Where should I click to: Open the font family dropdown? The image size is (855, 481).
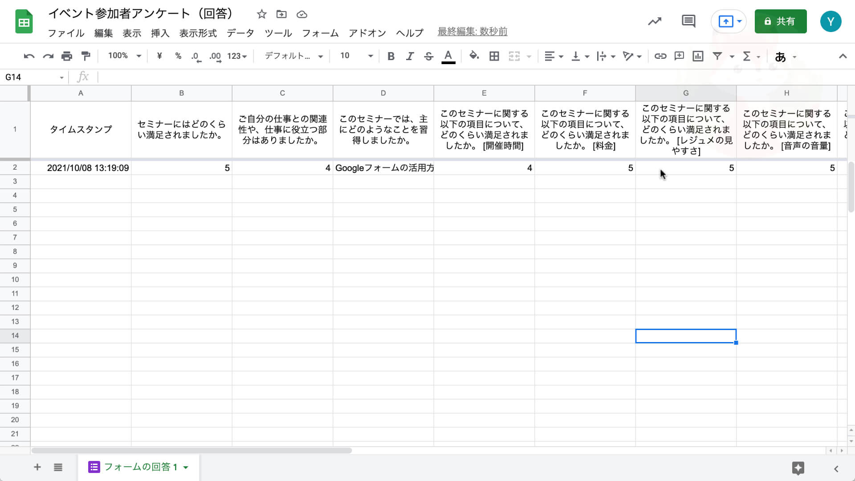click(x=294, y=56)
